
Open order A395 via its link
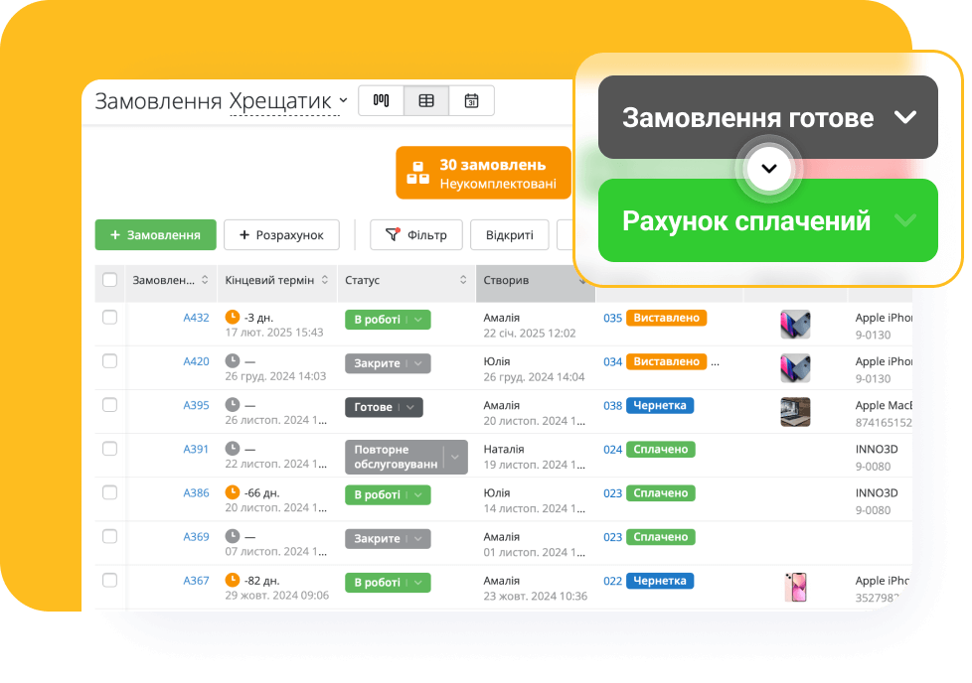pos(196,407)
